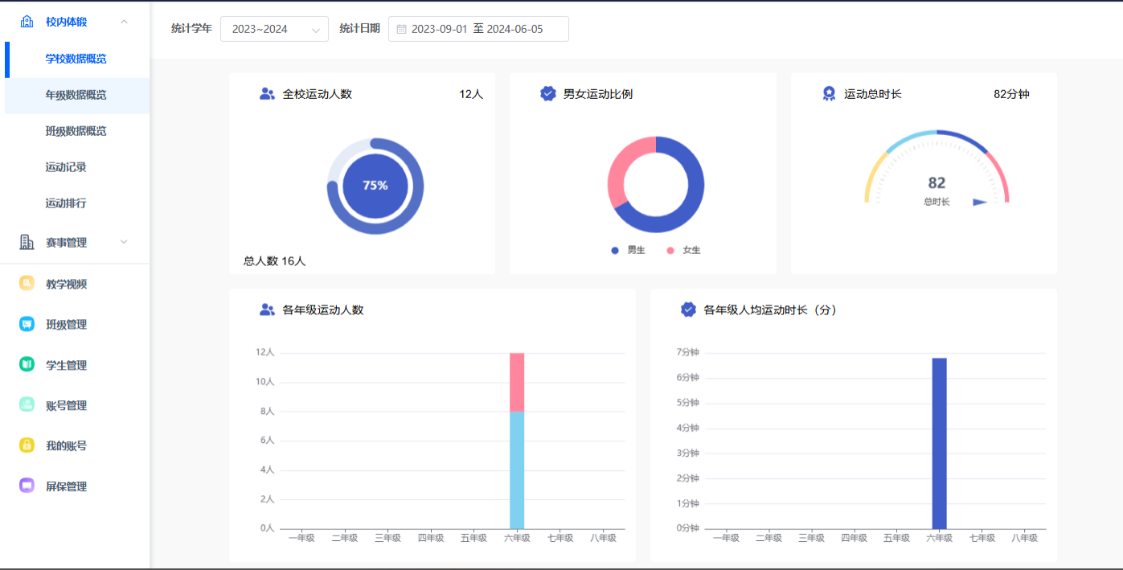The image size is (1123, 570).
Task: Click the 学生管理 green icon
Action: click(27, 364)
